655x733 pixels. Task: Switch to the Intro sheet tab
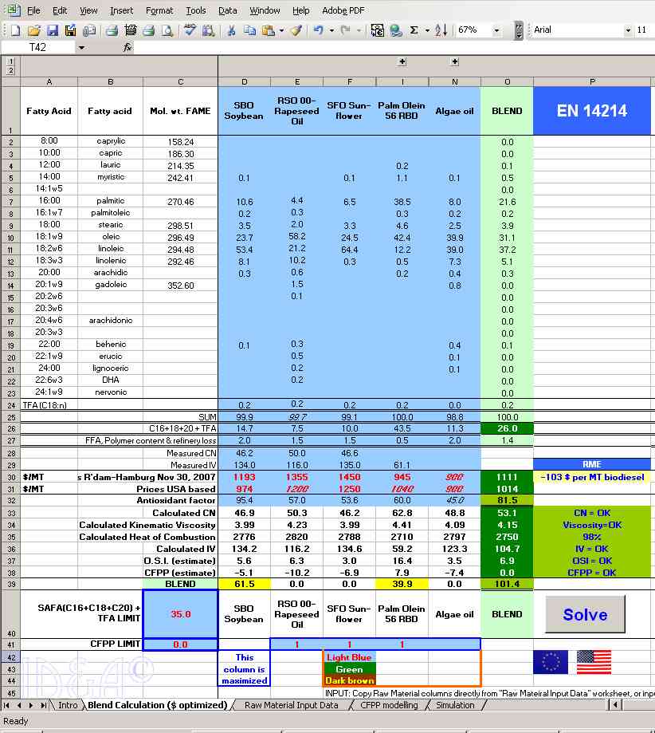point(68,705)
